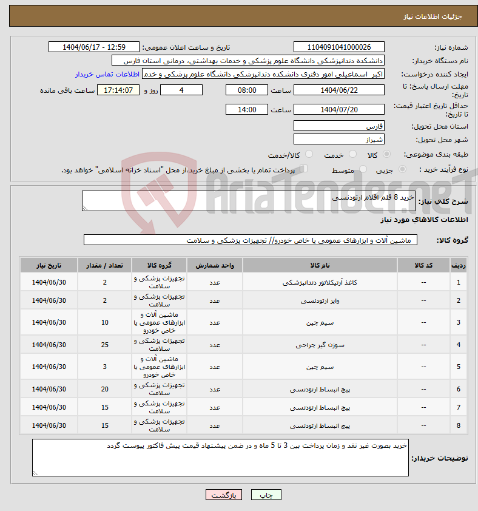Click the remaining days field showing 4
The image size is (478, 511).
click(x=181, y=90)
